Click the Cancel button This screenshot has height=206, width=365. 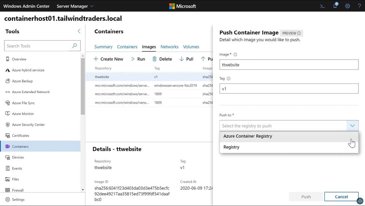pyautogui.click(x=341, y=197)
